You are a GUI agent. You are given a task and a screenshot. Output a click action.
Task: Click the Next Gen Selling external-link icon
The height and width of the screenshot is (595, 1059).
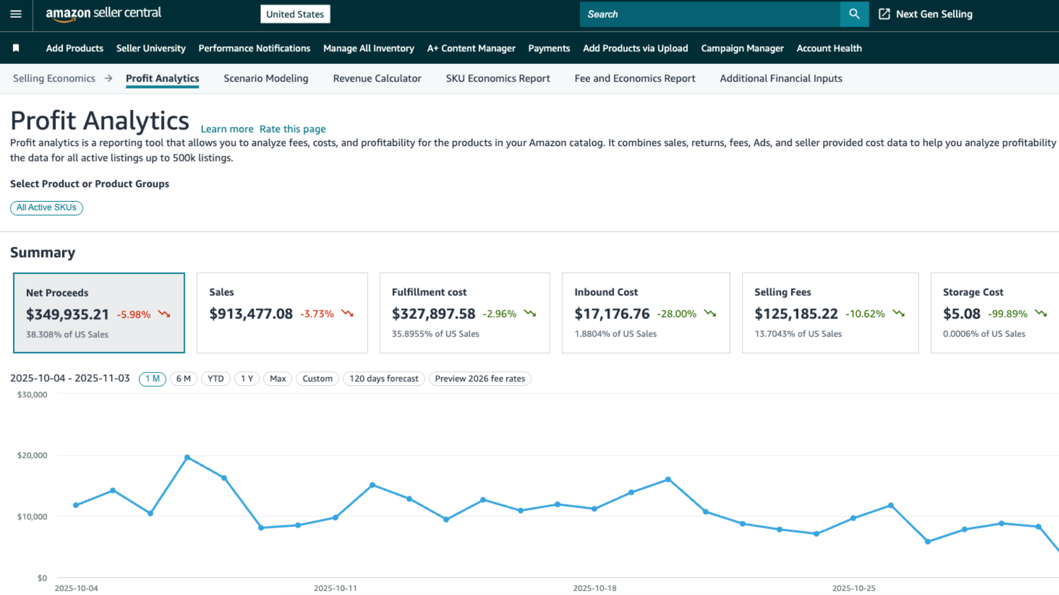(x=884, y=14)
